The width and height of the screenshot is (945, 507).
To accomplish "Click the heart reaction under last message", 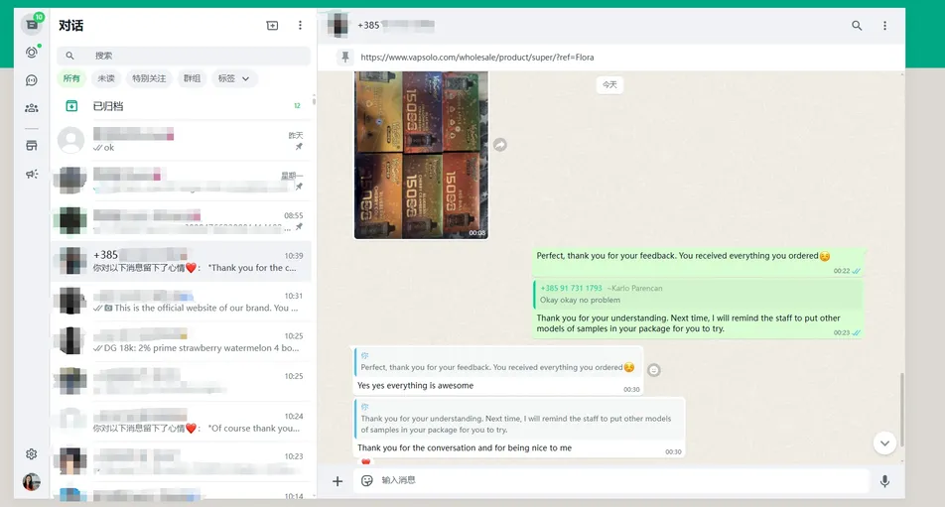I will click(366, 461).
